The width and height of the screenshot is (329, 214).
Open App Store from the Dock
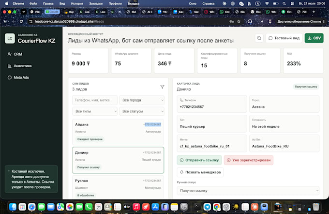coord(155,207)
